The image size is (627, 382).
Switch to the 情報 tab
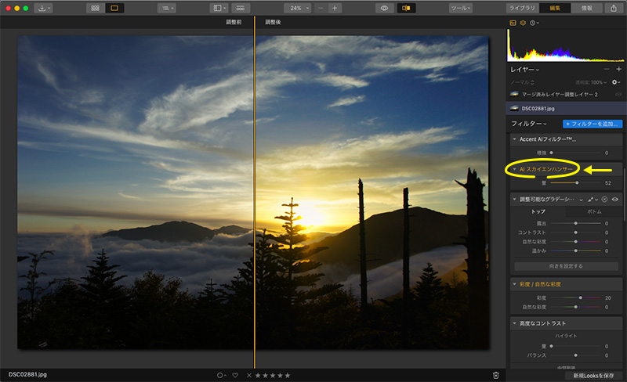pyautogui.click(x=586, y=8)
